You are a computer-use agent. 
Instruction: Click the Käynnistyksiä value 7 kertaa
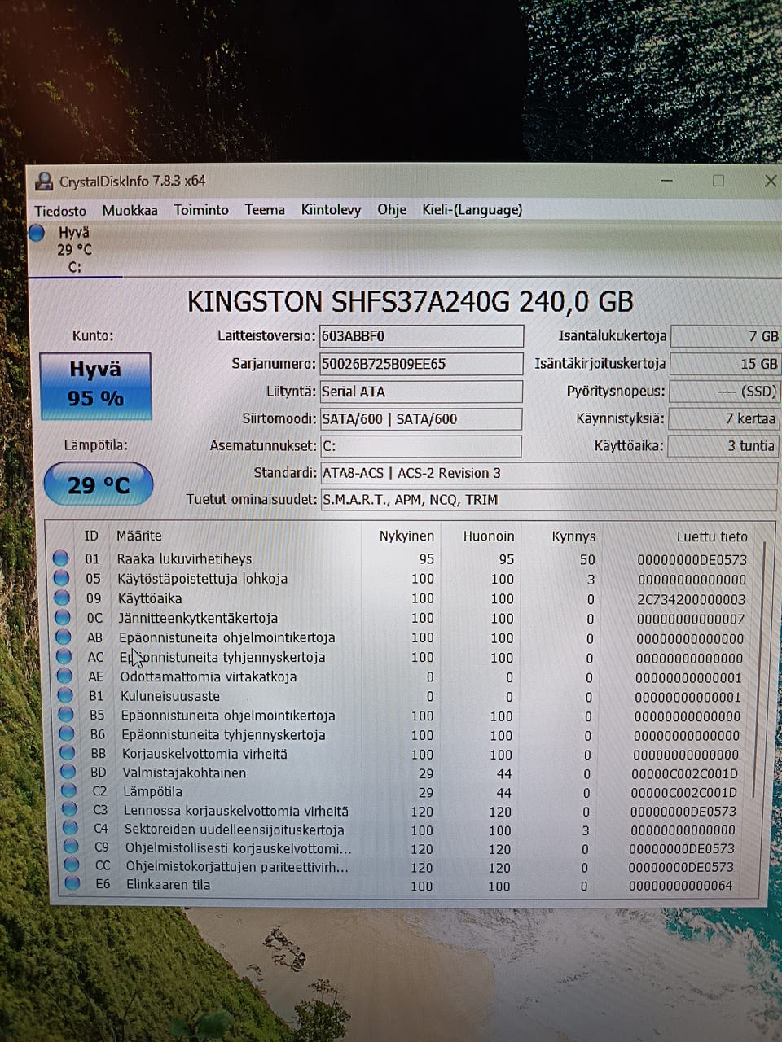point(723,418)
